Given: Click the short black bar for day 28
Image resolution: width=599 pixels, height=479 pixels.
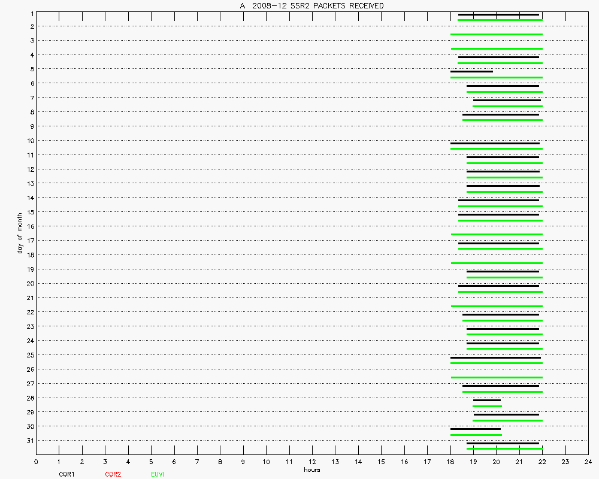Looking at the screenshot, I should (486, 400).
